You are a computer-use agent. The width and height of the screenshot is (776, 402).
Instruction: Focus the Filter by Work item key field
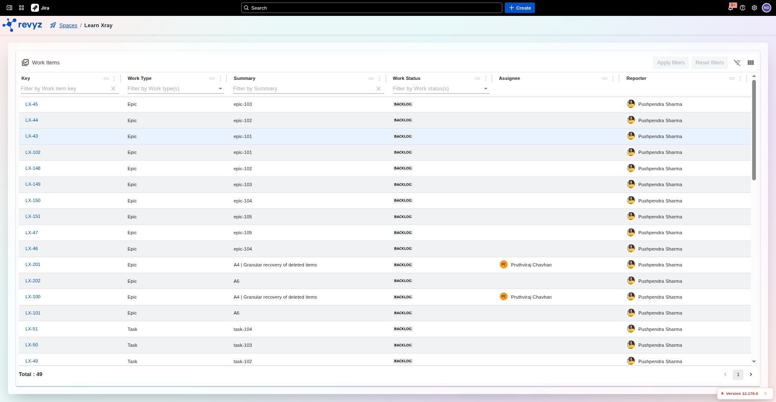coord(65,89)
